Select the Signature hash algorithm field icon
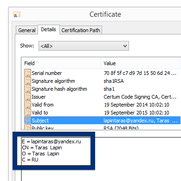The width and height of the screenshot is (181, 181). [27, 89]
